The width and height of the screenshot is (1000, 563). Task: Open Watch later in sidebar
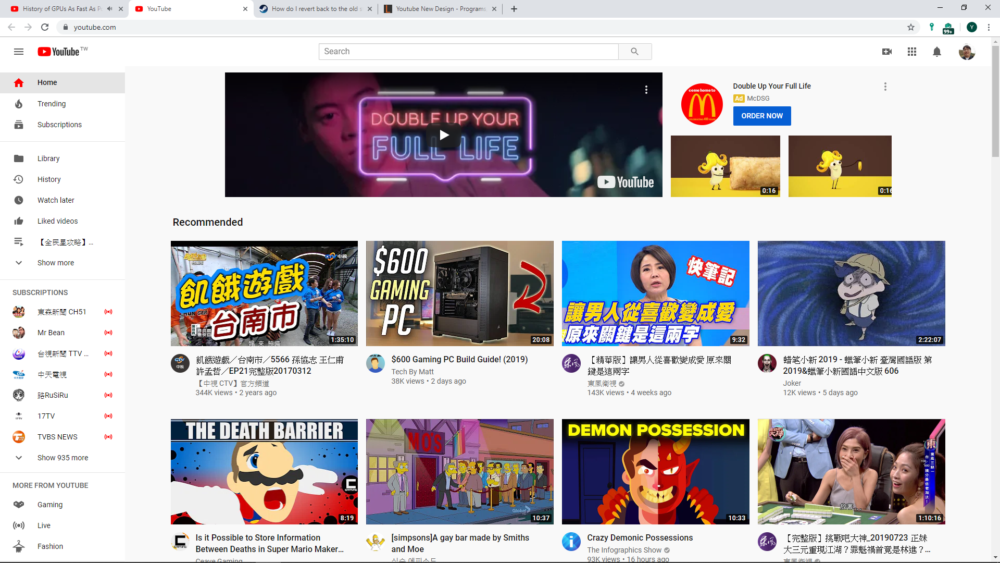(x=63, y=200)
